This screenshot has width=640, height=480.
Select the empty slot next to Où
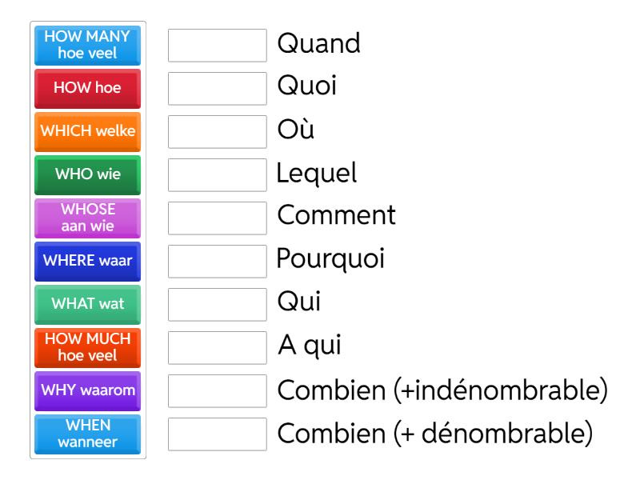tap(217, 132)
